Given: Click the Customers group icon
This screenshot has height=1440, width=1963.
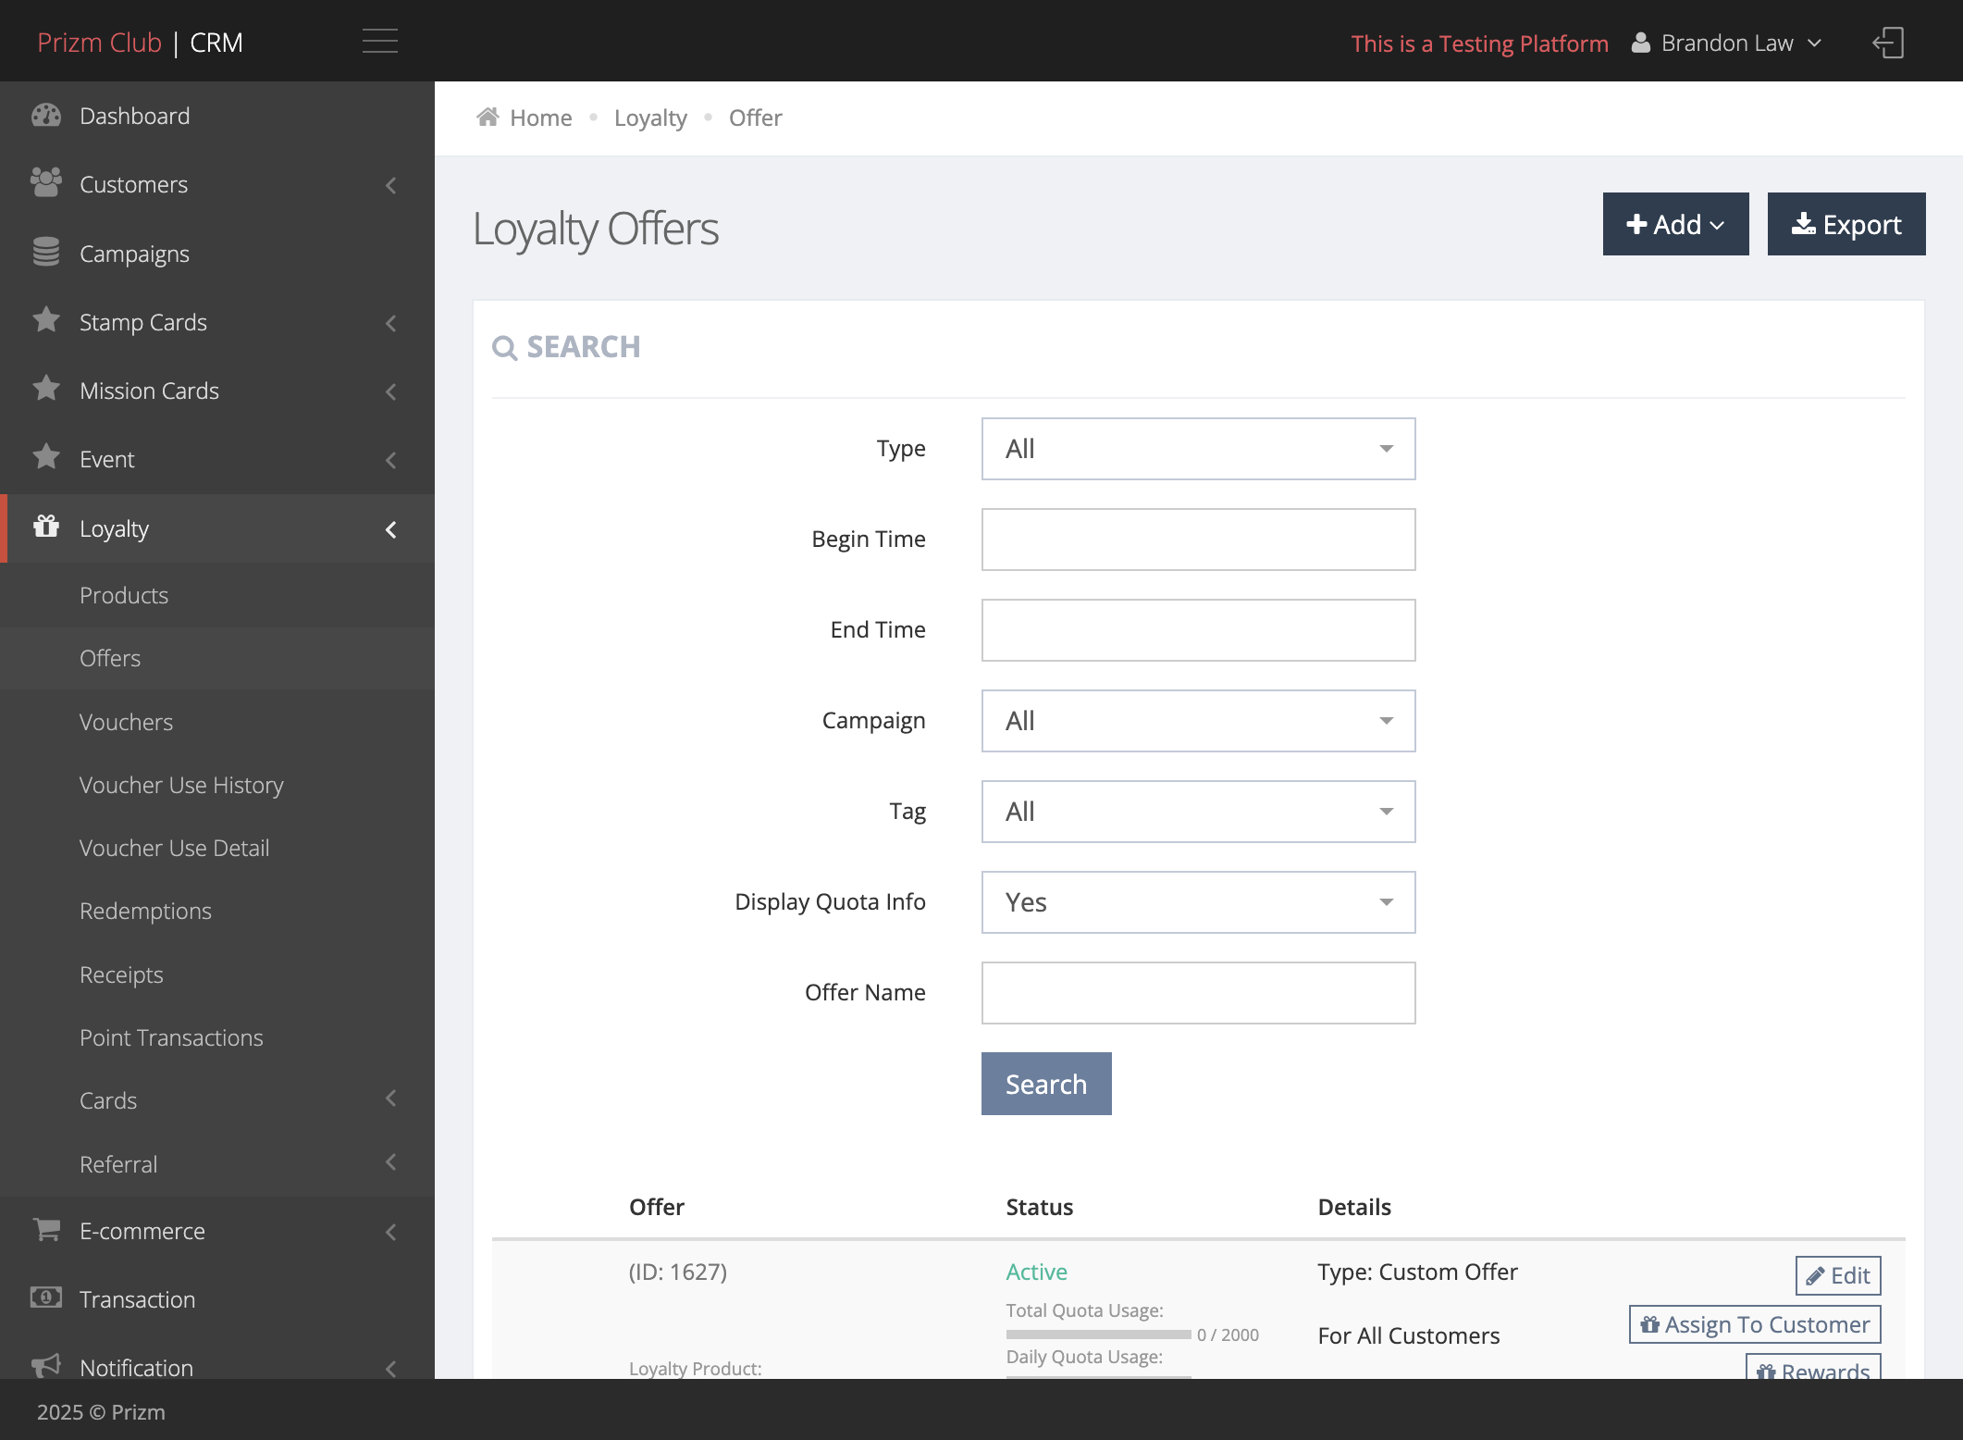Looking at the screenshot, I should tap(46, 183).
